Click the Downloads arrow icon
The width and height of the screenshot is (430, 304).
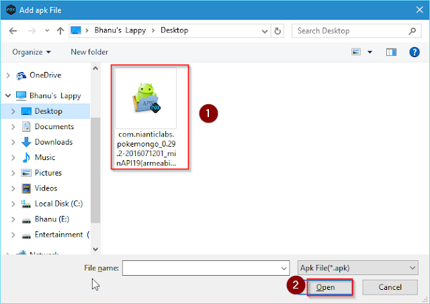[x=26, y=142]
